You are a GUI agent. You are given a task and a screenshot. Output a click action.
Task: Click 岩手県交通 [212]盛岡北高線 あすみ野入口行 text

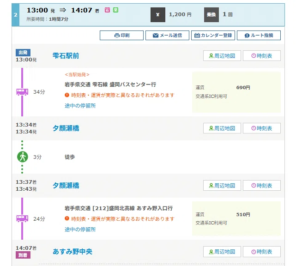[x=119, y=208]
